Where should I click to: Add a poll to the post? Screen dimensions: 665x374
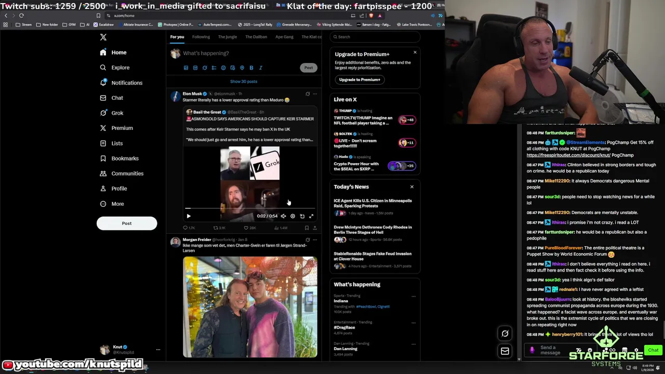pos(214,68)
